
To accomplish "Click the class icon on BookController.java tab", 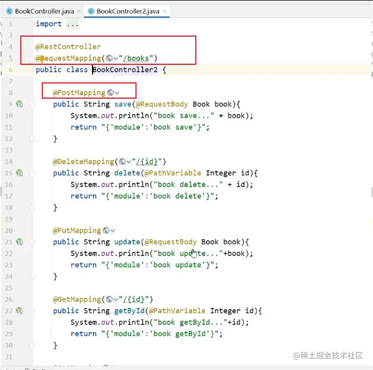I will pyautogui.click(x=9, y=11).
